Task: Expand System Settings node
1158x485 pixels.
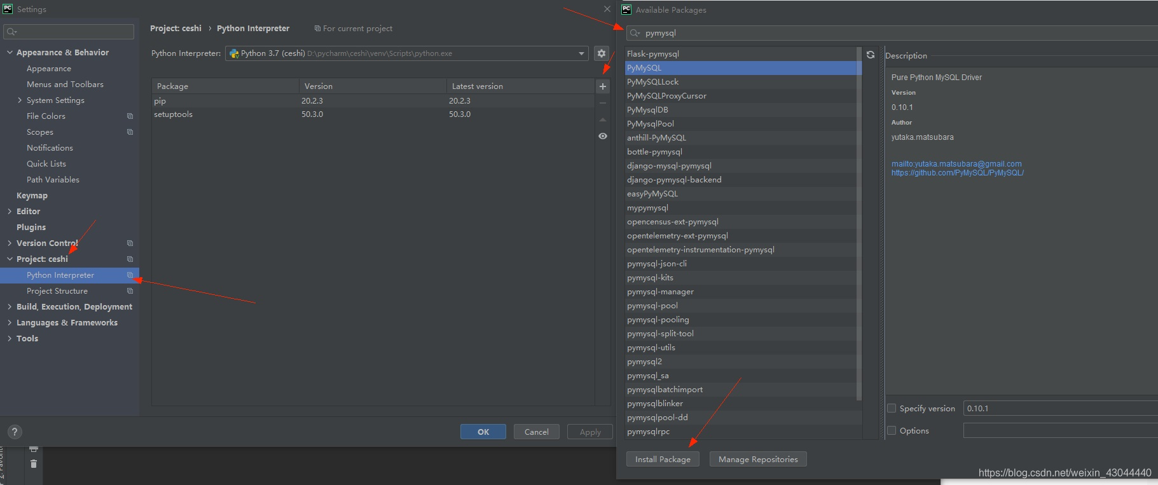Action: [20, 100]
